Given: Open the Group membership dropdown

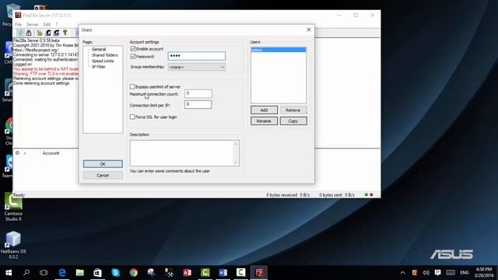Looking at the screenshot, I should point(197,67).
